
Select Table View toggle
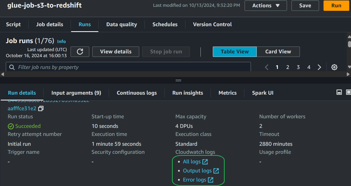pos(235,52)
